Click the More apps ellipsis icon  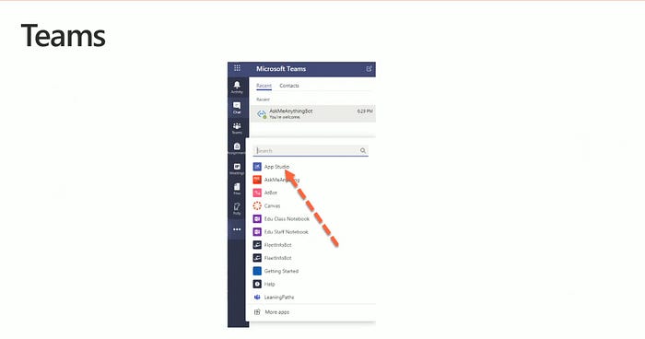237,229
